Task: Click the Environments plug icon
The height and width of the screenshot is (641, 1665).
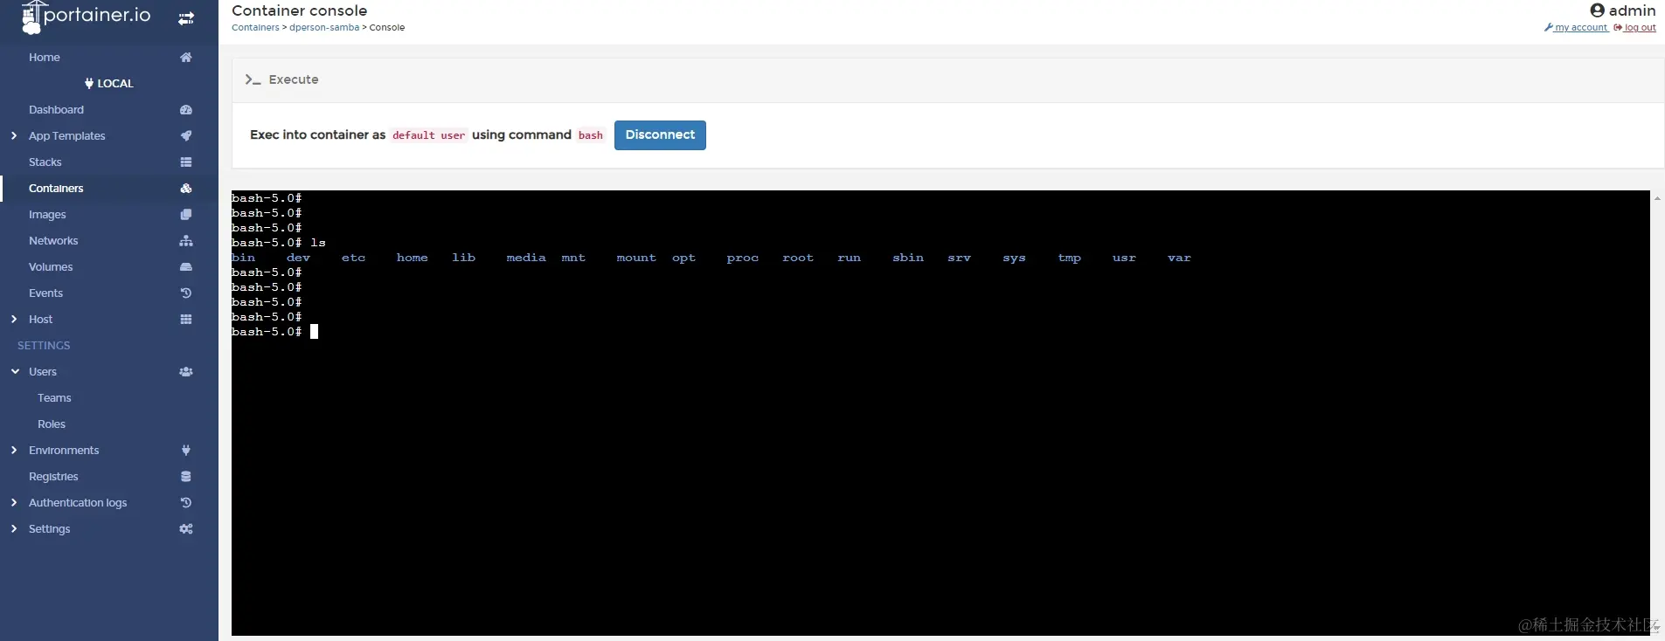Action: (186, 451)
